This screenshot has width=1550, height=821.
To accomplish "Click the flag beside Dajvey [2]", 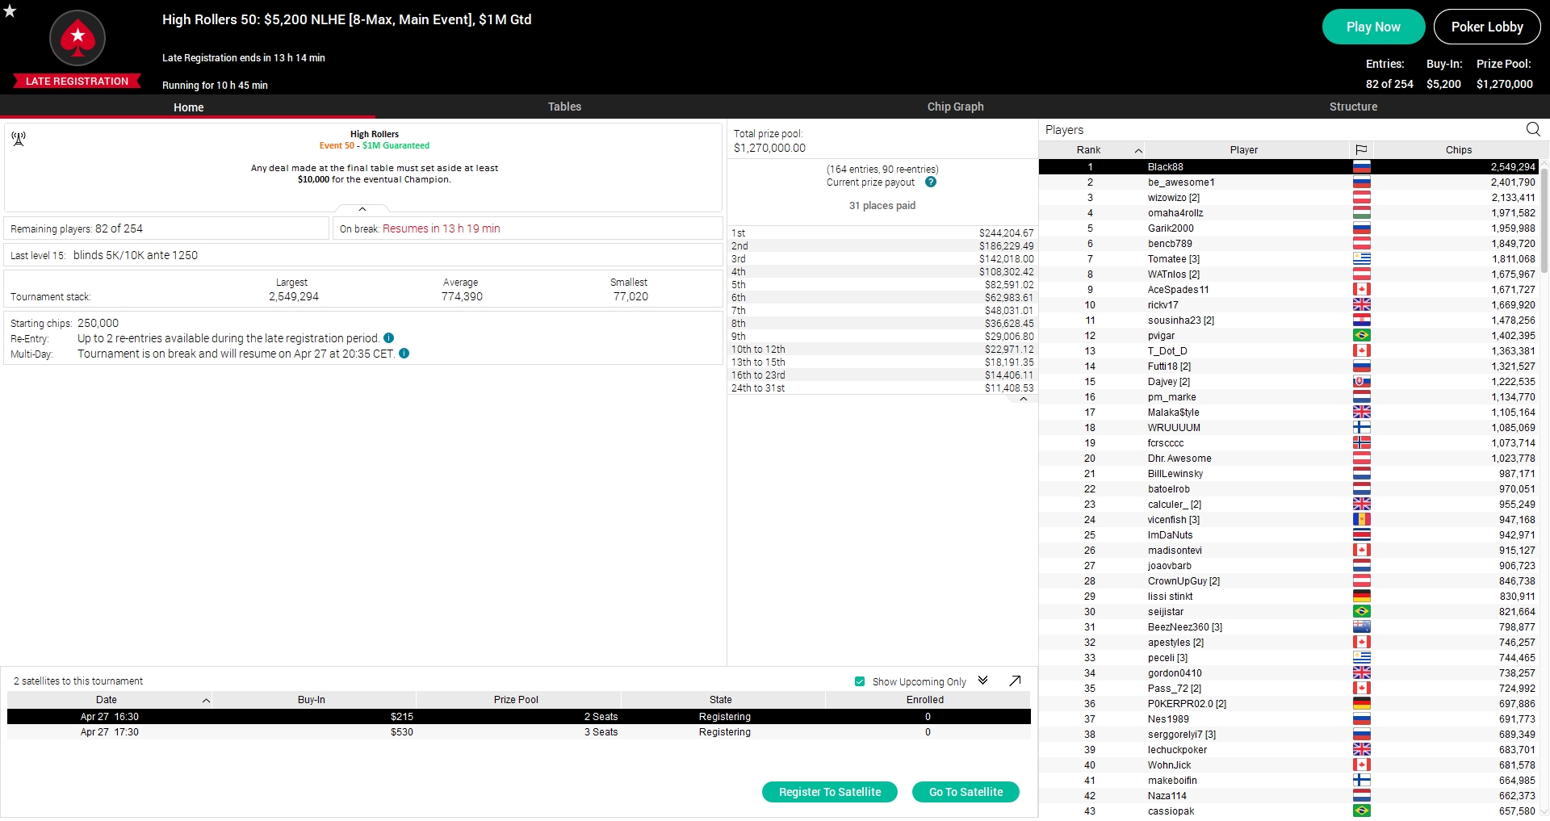I will 1362,382.
